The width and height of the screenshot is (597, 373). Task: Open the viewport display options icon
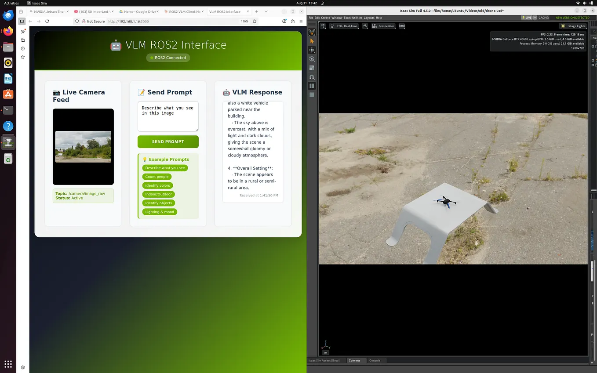323,26
